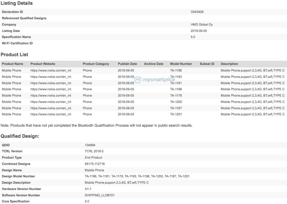Open the nokia.com link in the TA-1178 row
This screenshot has width=287, height=204.
[51, 96]
